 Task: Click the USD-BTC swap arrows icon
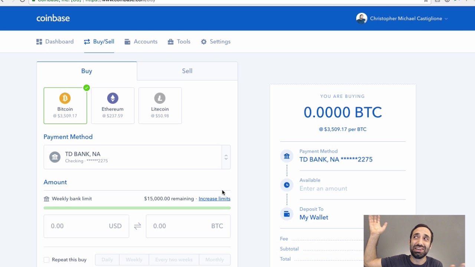[x=137, y=226]
